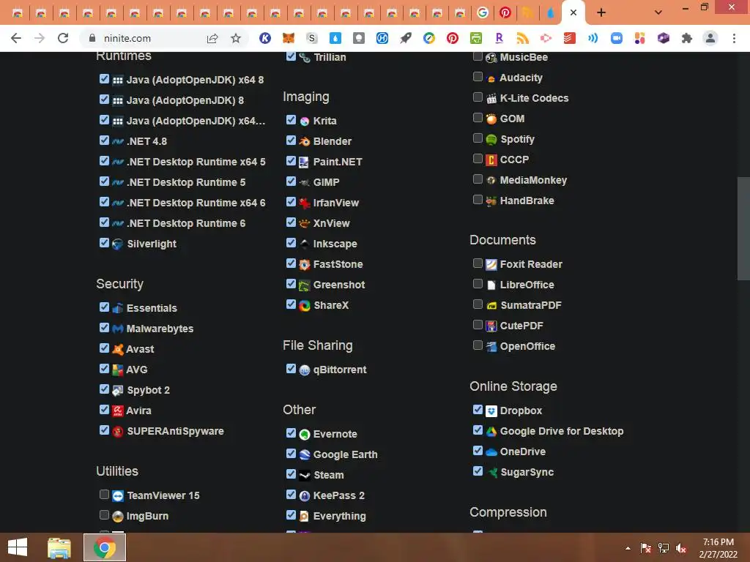Click the MetaMask fox extension icon
750x562 pixels.
pyautogui.click(x=289, y=38)
